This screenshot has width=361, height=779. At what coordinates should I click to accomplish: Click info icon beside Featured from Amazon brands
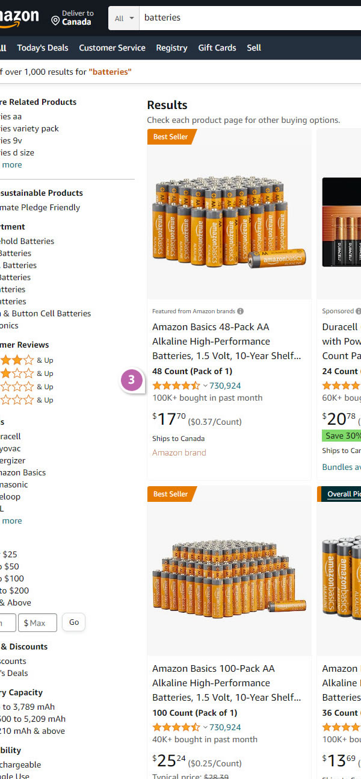[240, 311]
